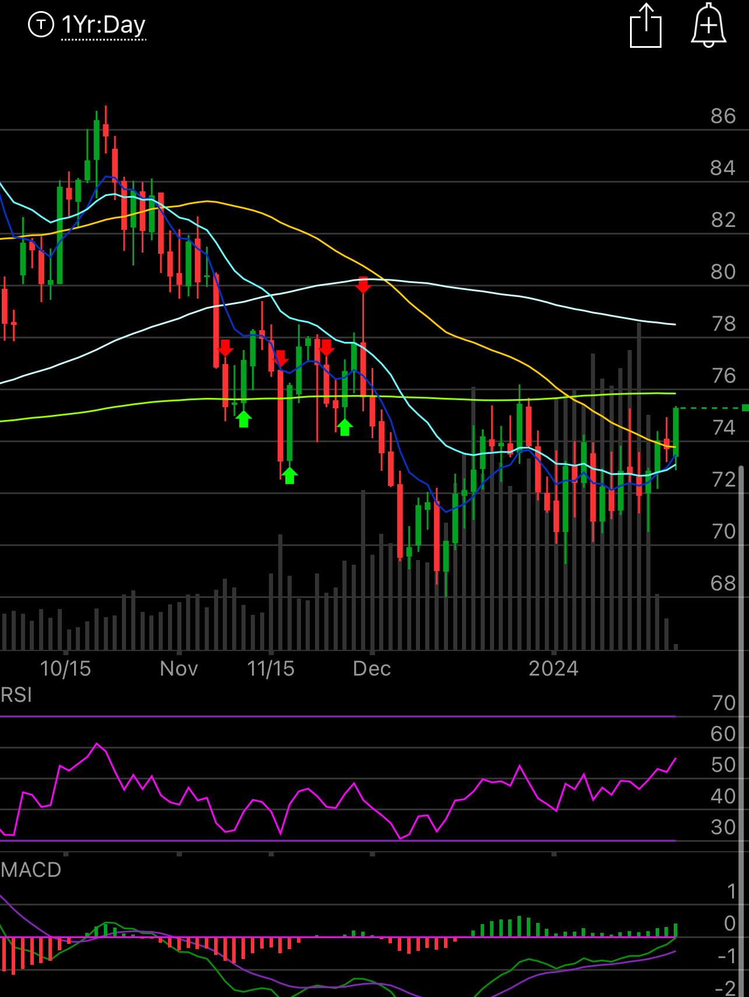749x997 pixels.
Task: Click the MACD indicator label
Action: point(31,870)
